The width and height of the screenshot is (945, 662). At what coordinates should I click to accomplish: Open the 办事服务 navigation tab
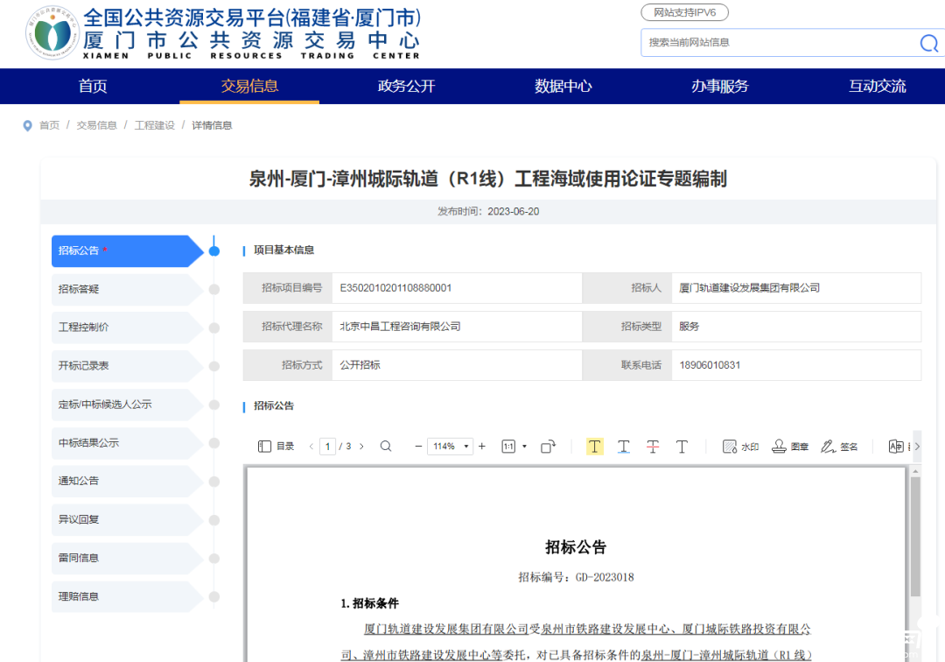click(719, 86)
